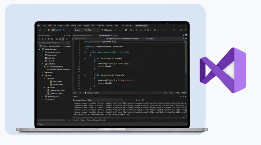Select Index.cshtml in Solution Explorer
The width and height of the screenshot is (261, 145).
tap(57, 82)
